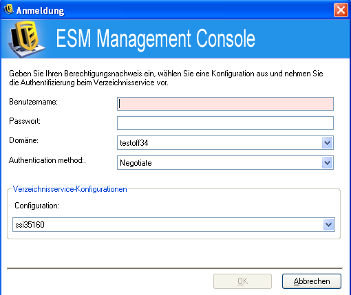The height and width of the screenshot is (295, 351).
Task: Click the Abbrechen button
Action: pos(312,281)
